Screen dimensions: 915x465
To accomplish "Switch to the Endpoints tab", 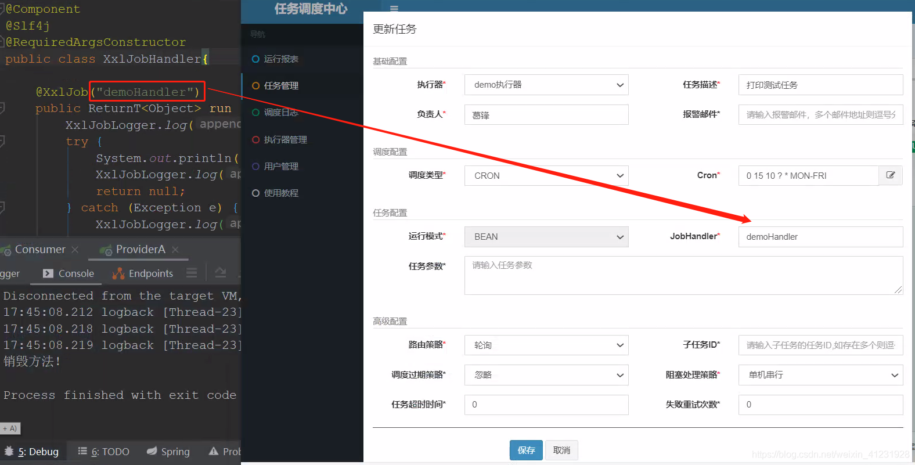I will pyautogui.click(x=143, y=273).
